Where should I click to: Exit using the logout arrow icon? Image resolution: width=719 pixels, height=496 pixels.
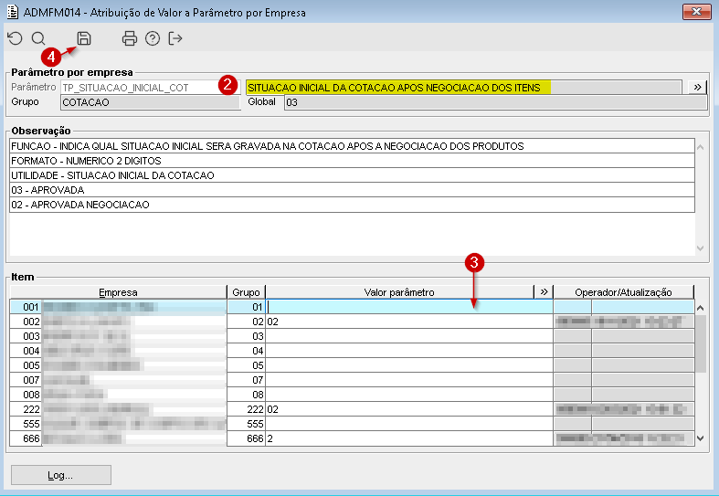175,38
